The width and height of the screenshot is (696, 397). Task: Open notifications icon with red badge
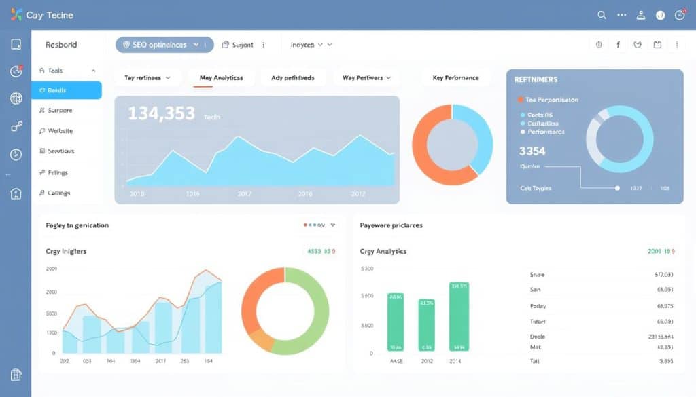pyautogui.click(x=680, y=15)
